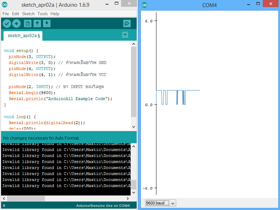Click the Upload arrow icon
Viewport: 280px width, 210px height.
tap(17, 24)
